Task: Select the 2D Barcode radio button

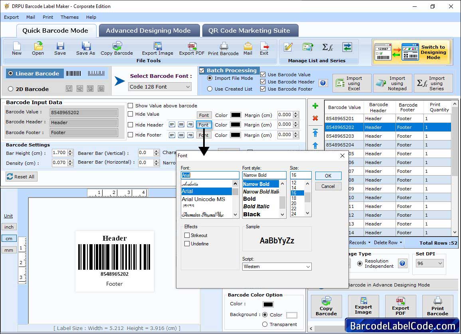Action: pos(11,89)
